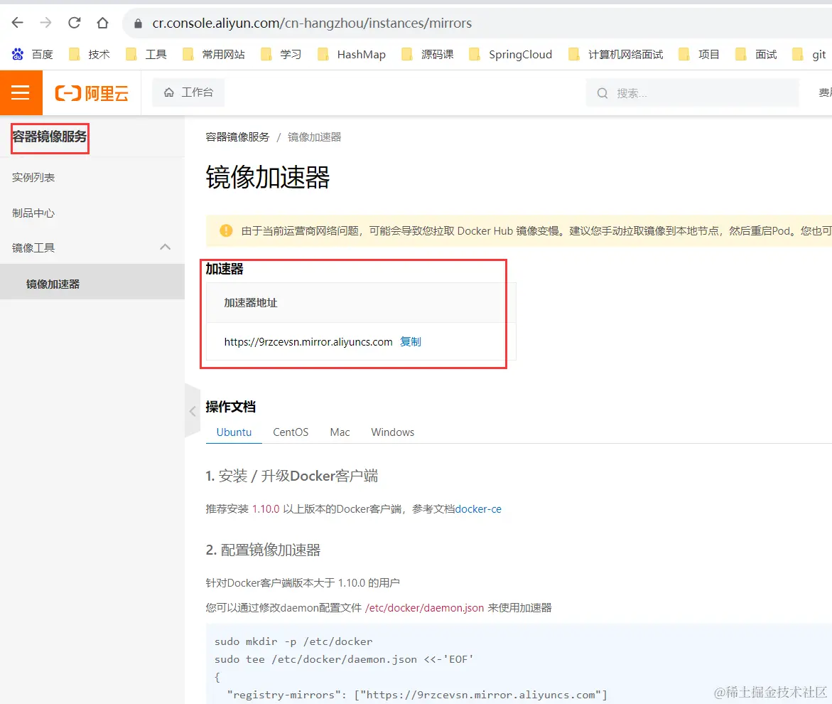
Task: Open the 计算机网络面试 bookmark folder
Action: pos(616,54)
